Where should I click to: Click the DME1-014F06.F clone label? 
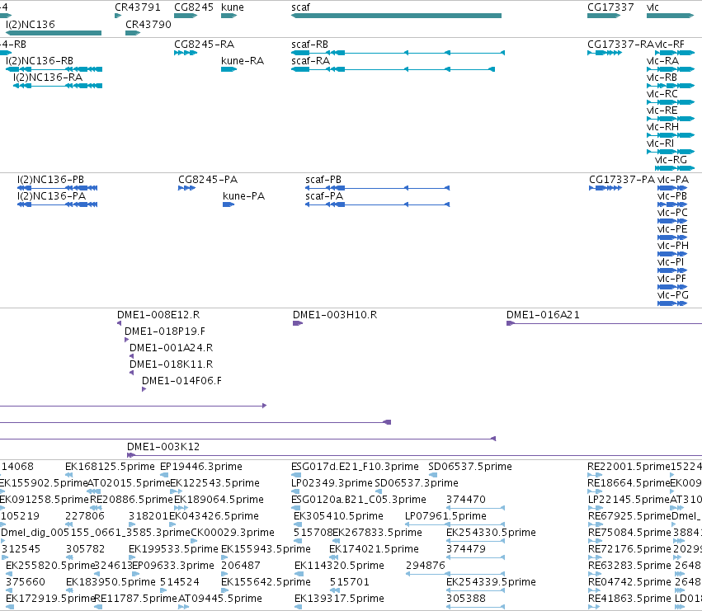[181, 382]
